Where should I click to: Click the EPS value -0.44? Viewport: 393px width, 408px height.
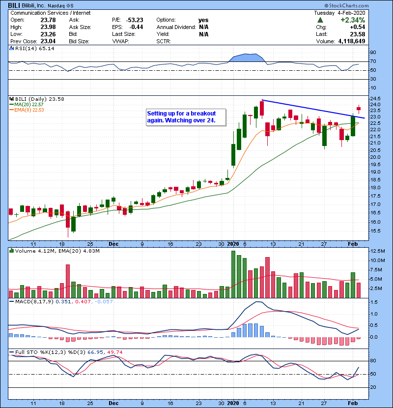pyautogui.click(x=136, y=27)
